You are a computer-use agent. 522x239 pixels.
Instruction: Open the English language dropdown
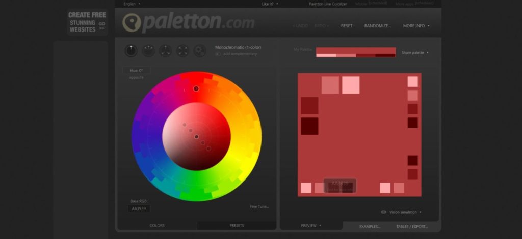point(132,4)
